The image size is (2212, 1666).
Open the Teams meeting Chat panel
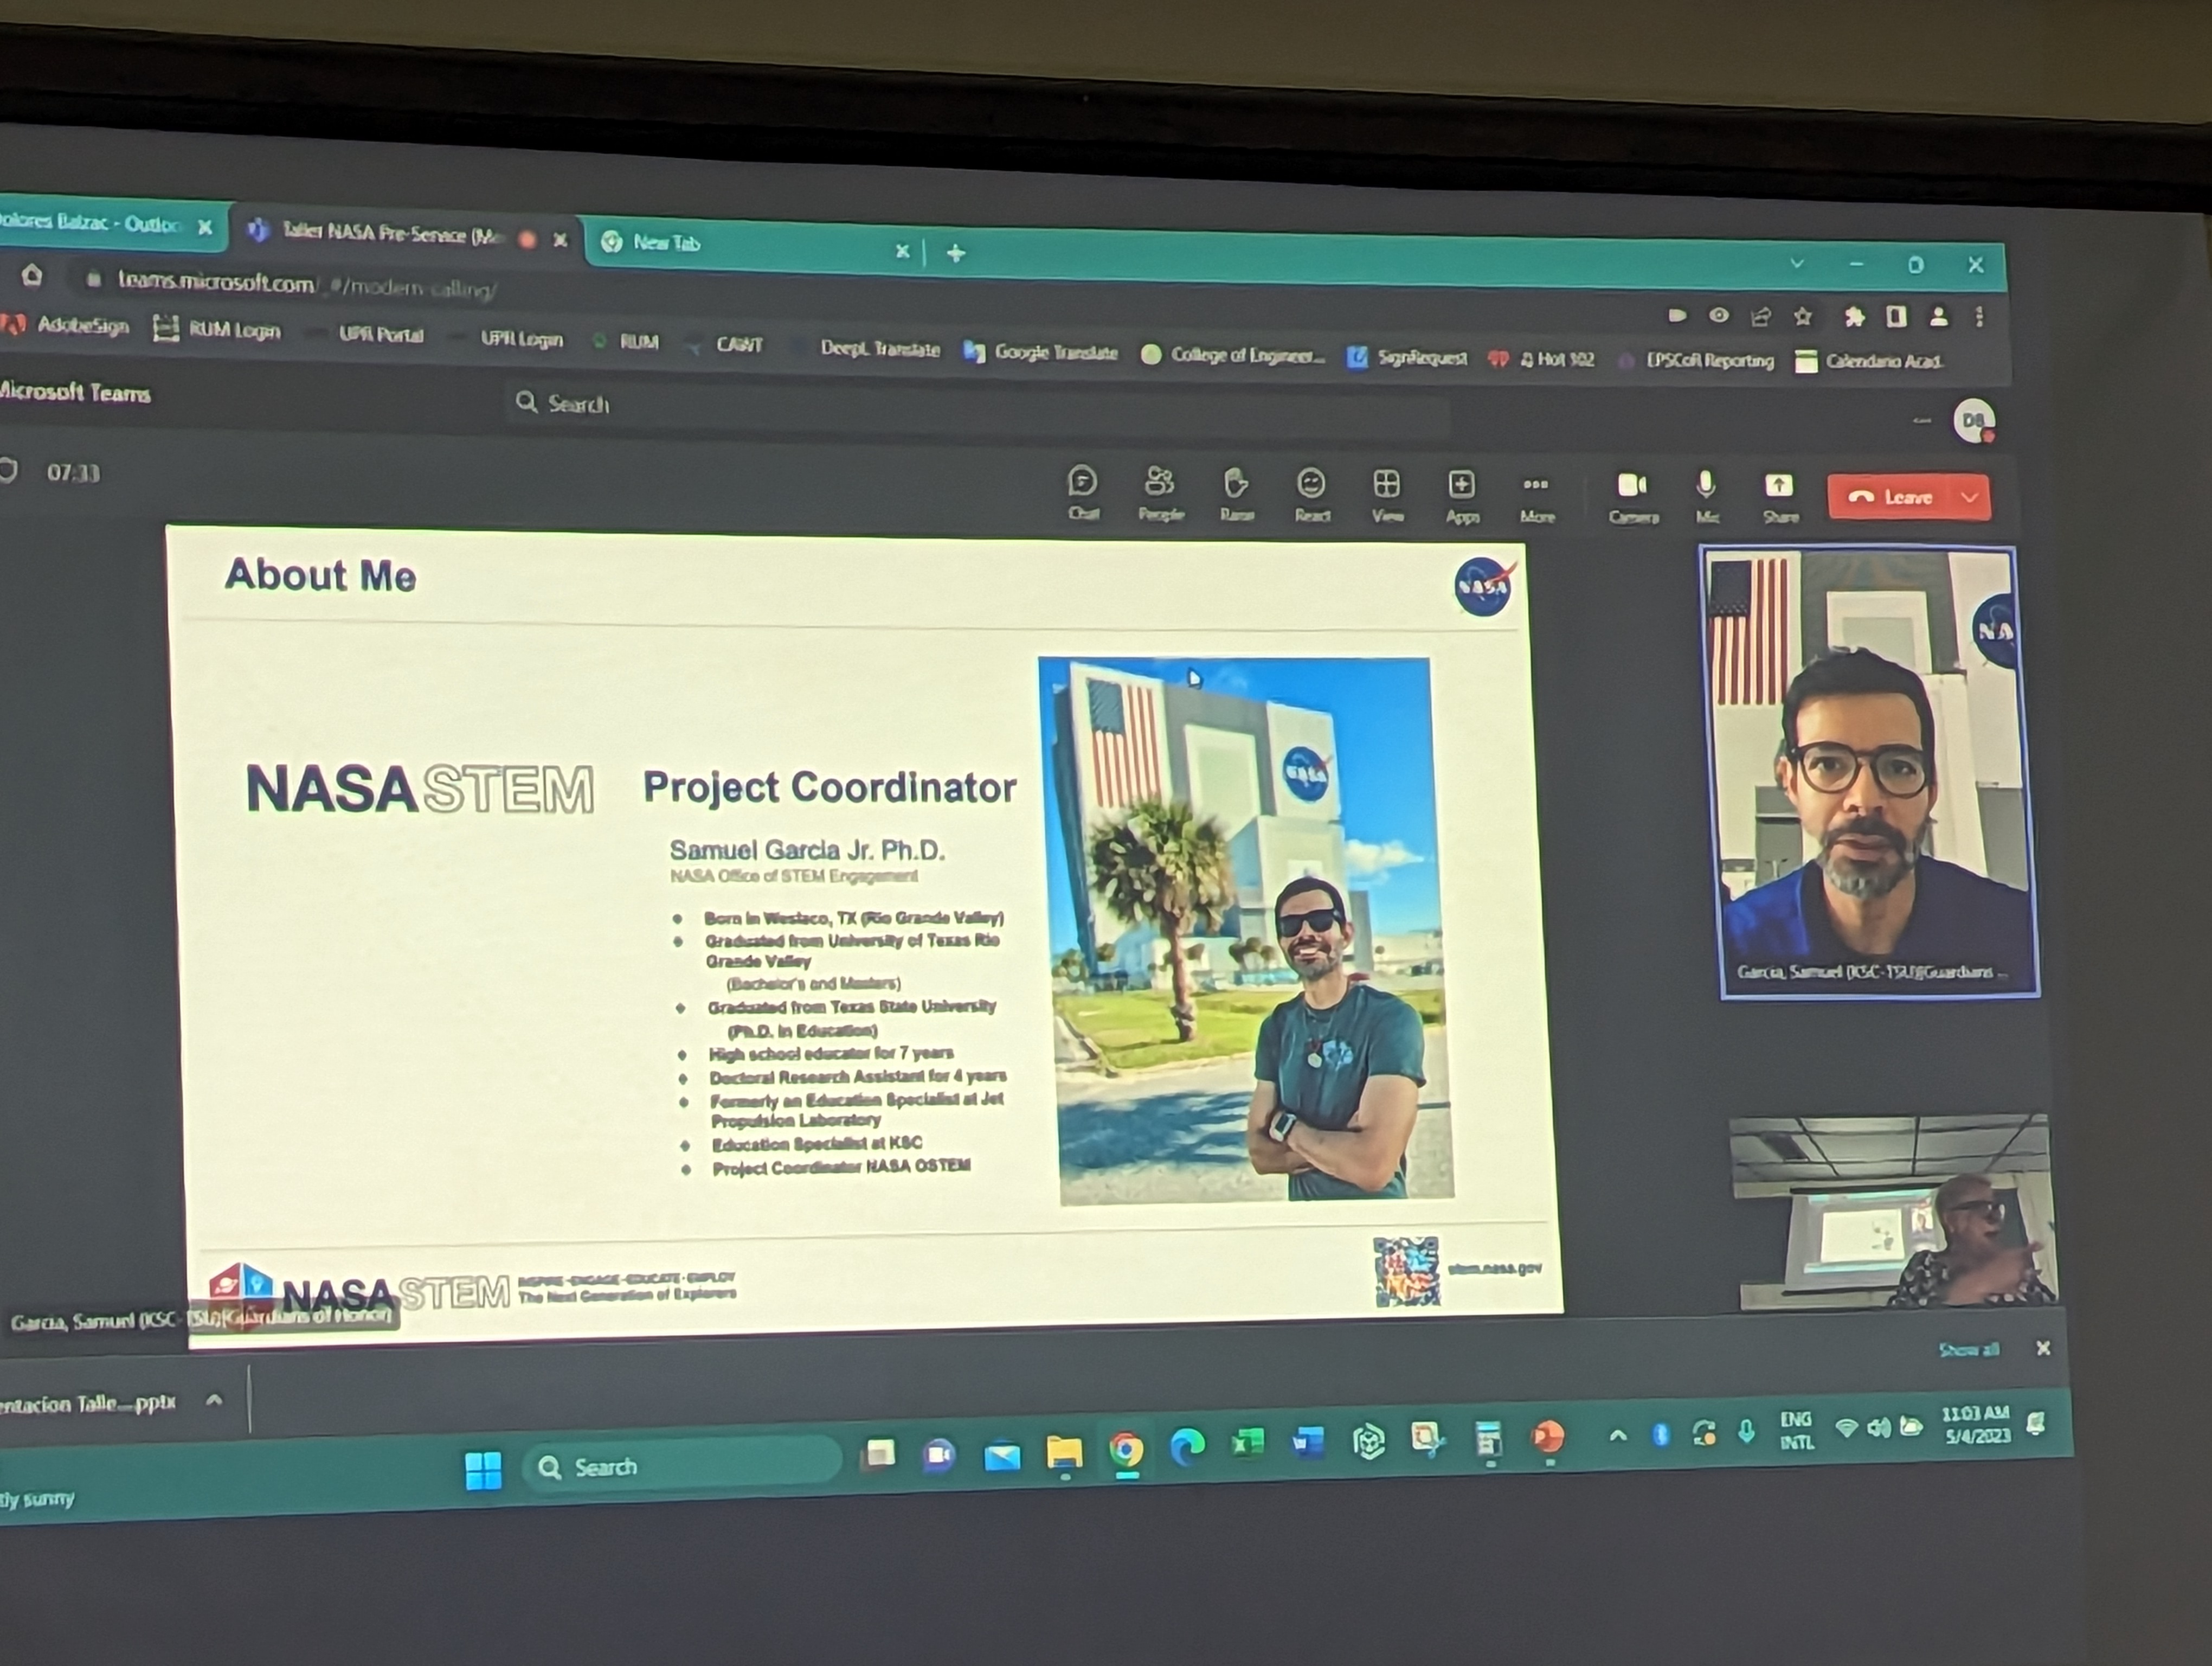[x=1083, y=493]
